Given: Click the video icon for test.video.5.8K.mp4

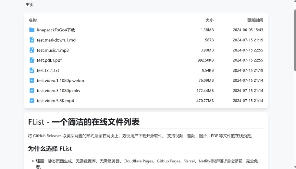Looking at the screenshot, I should [32, 101].
